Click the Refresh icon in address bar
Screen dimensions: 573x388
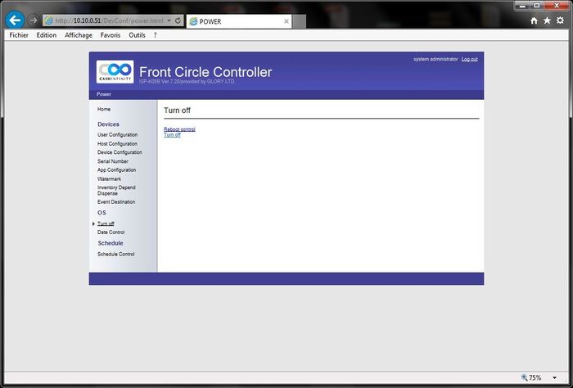tap(178, 20)
